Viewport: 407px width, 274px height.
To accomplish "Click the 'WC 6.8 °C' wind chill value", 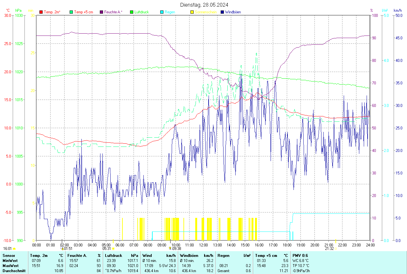I will coord(301,261).
